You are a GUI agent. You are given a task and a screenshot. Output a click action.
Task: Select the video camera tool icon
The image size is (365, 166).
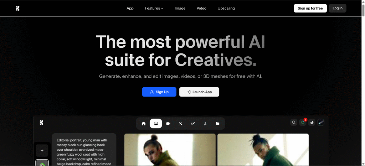(x=168, y=124)
